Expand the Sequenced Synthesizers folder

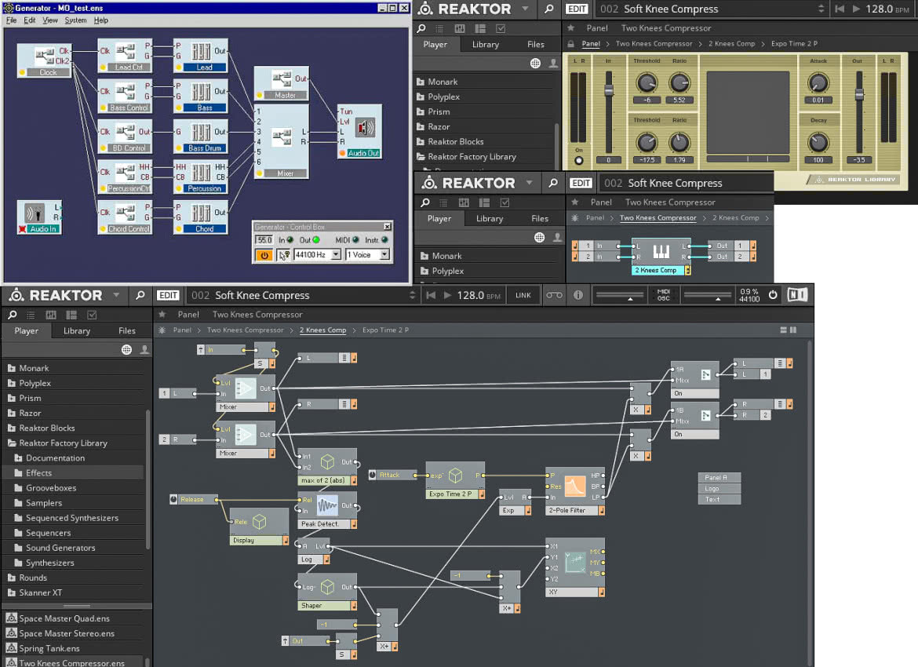[x=18, y=518]
